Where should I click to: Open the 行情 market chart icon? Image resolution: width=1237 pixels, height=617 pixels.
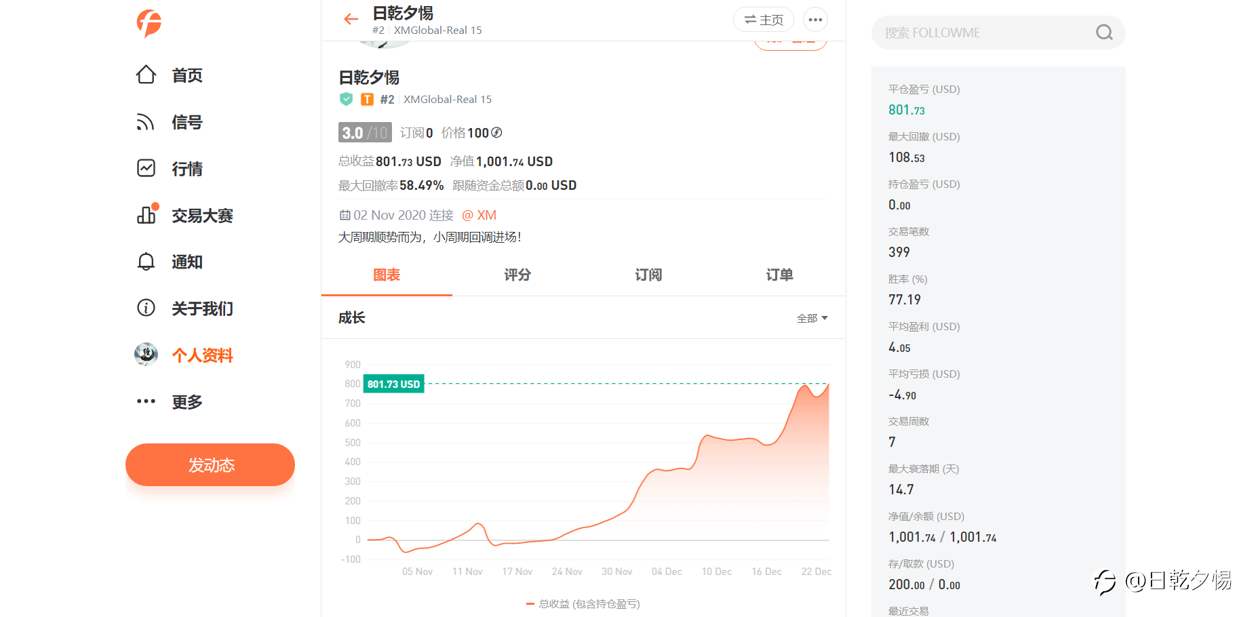[x=146, y=168]
